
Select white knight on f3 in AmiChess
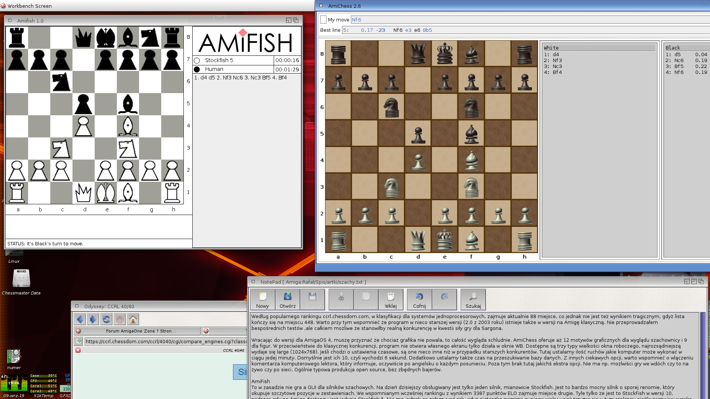[471, 187]
